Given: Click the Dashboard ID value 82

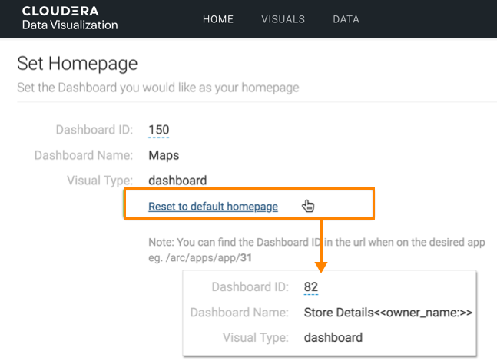Looking at the screenshot, I should pyautogui.click(x=311, y=286).
